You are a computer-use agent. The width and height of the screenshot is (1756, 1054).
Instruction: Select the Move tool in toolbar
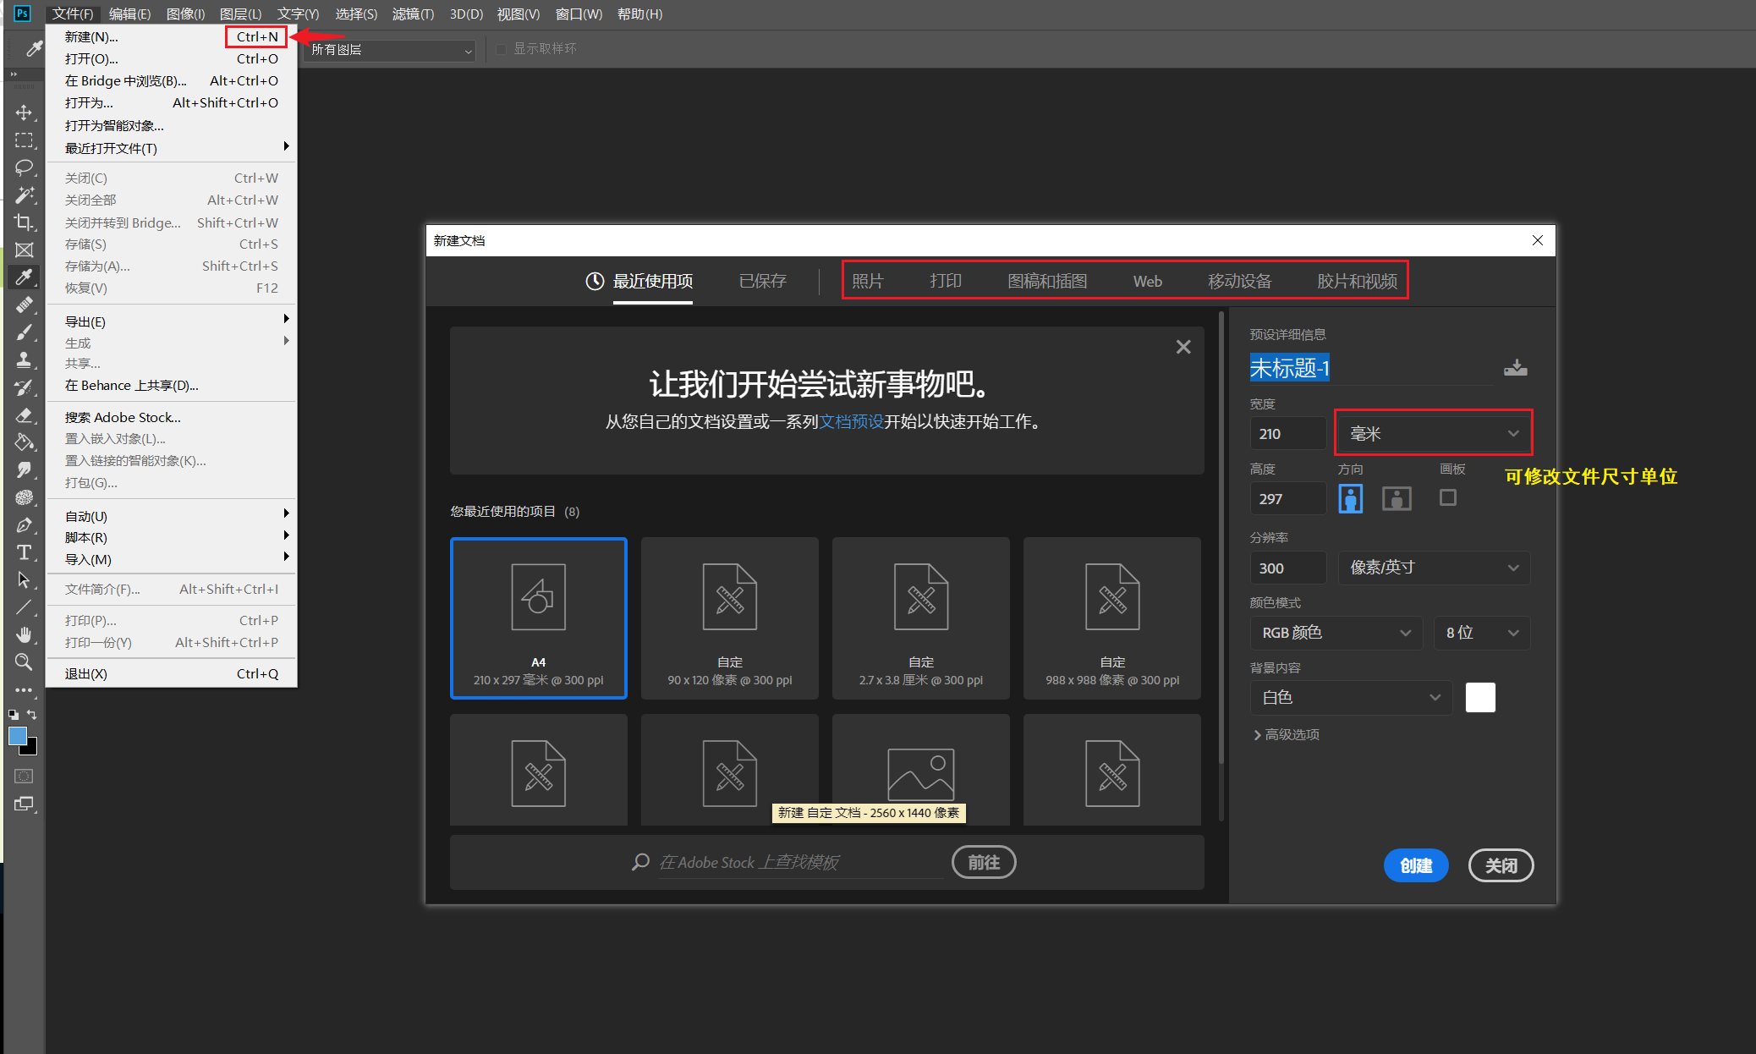24,113
